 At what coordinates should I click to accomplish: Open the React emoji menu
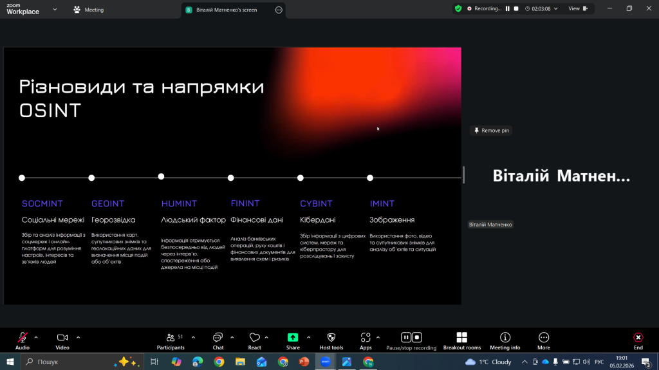pyautogui.click(x=254, y=338)
